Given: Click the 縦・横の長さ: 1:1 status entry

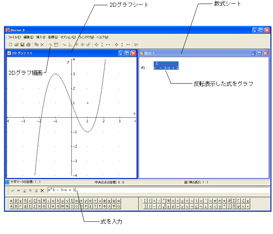Looking at the screenshot, I should tap(196, 182).
